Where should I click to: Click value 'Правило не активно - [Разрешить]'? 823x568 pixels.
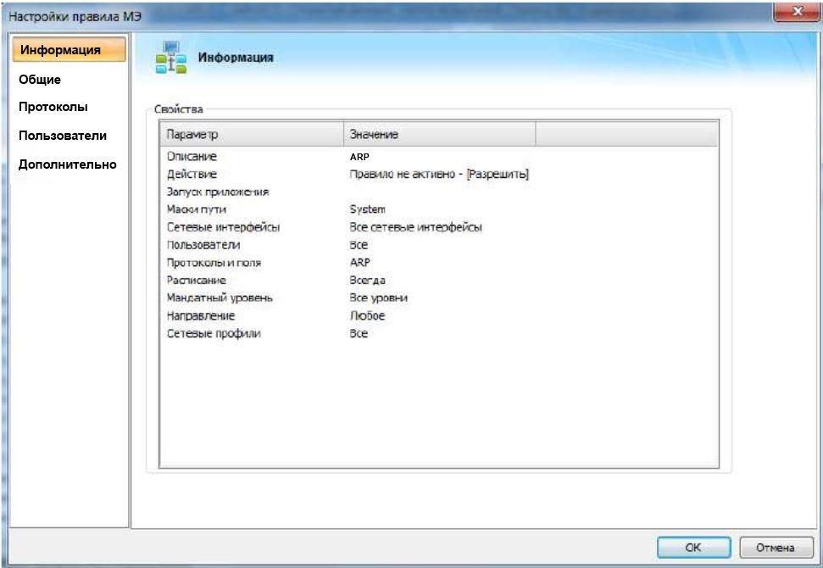click(439, 174)
